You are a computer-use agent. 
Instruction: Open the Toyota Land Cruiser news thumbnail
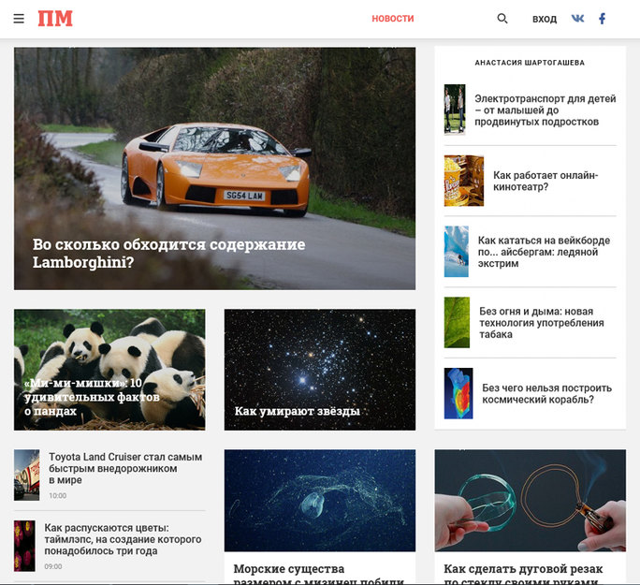pyautogui.click(x=26, y=475)
